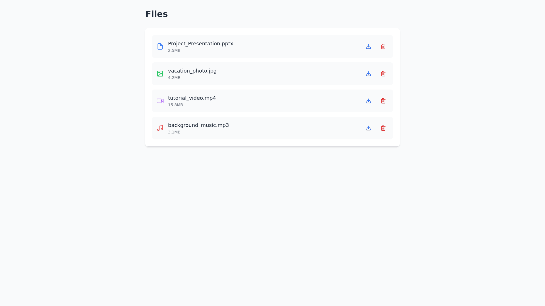Screen dimensions: 545x306
Task: Select the background_music.mp3 filename
Action: click(198, 125)
